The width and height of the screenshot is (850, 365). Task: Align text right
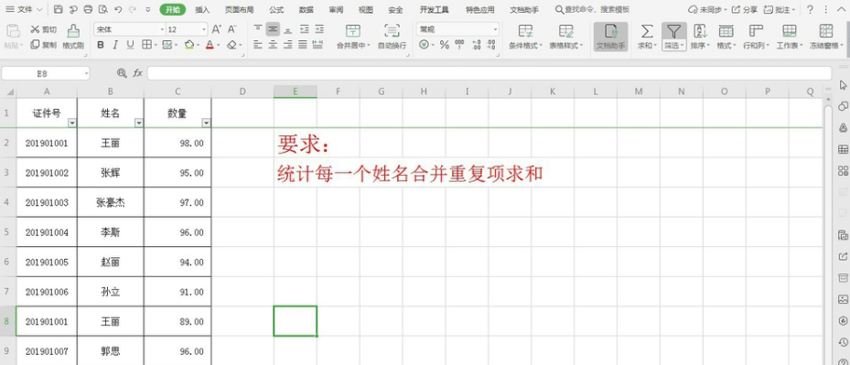point(288,45)
